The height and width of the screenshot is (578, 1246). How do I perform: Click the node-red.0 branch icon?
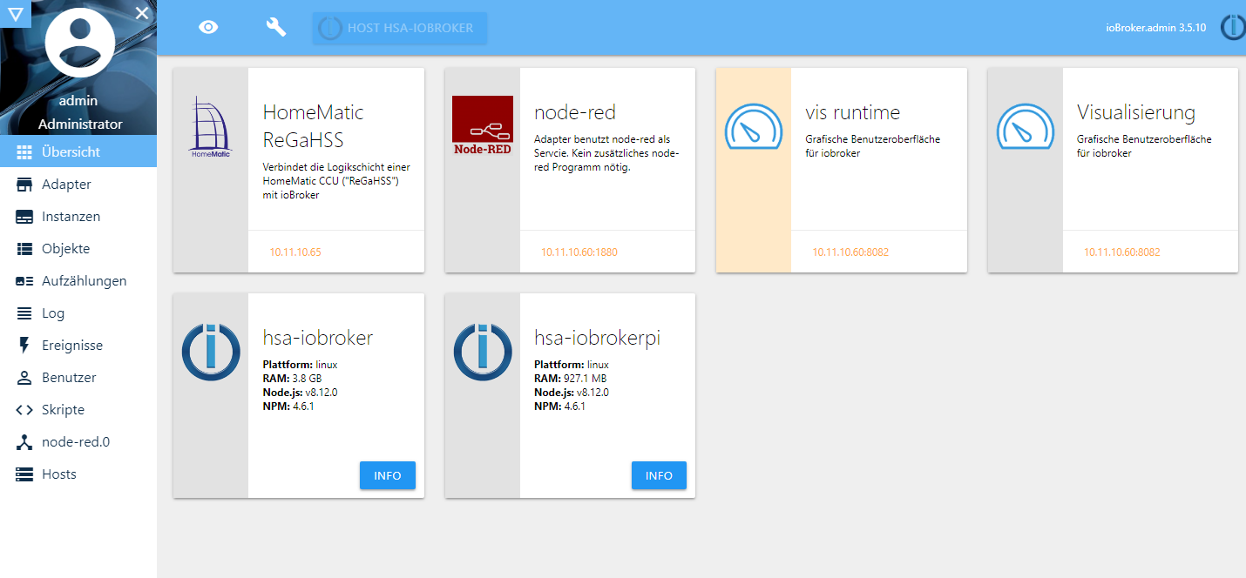24,442
